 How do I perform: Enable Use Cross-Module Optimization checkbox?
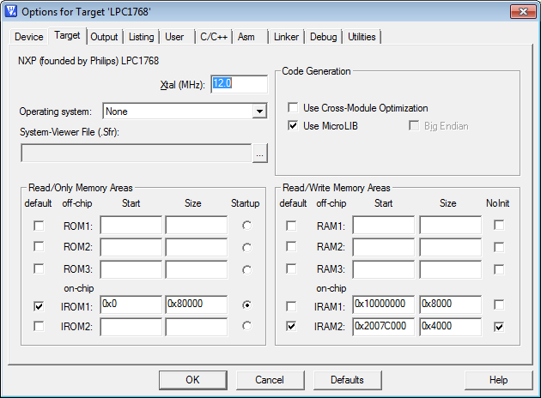coord(294,108)
